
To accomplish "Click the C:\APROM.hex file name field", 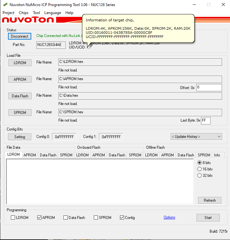I will click(140, 79).
